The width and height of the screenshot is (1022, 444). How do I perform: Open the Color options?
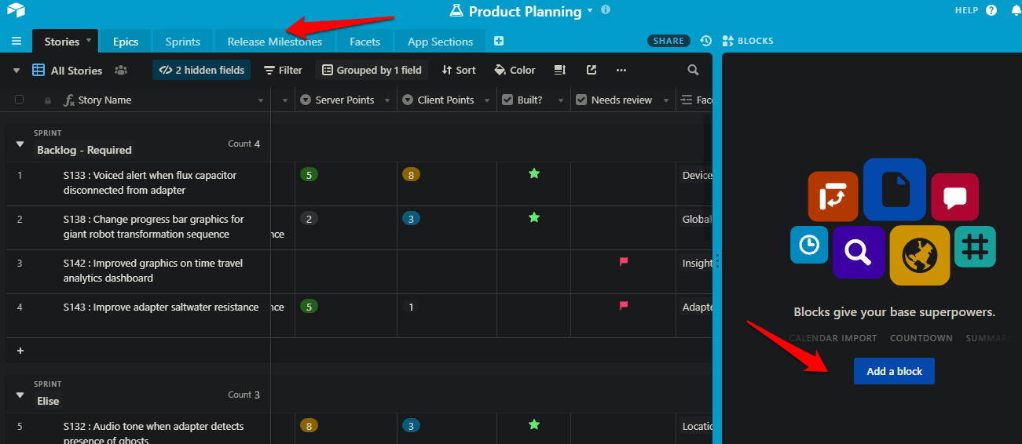515,70
